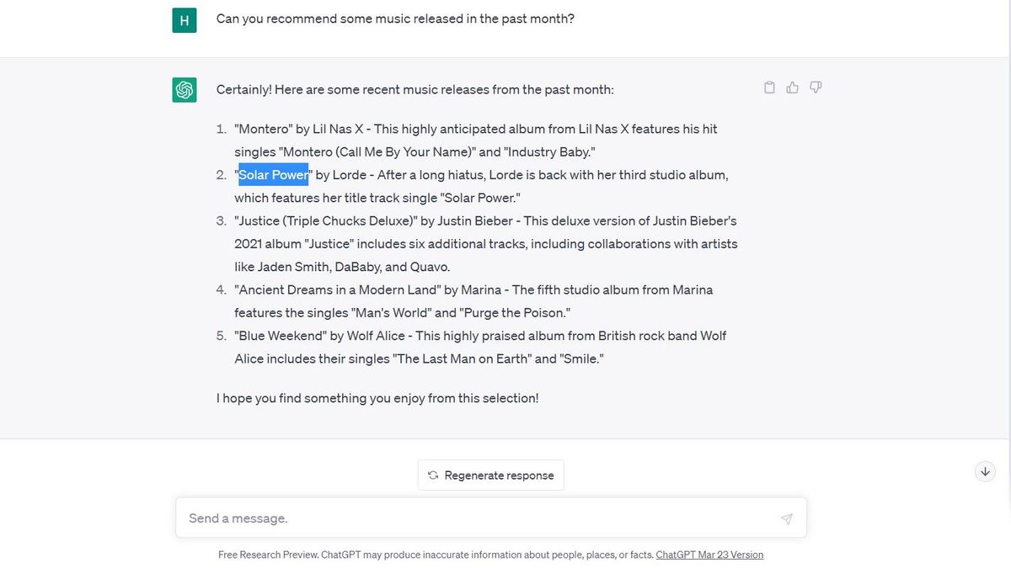1011x568 pixels.
Task: Click the line "I hope you find something you enjoy"
Action: pyautogui.click(x=377, y=398)
